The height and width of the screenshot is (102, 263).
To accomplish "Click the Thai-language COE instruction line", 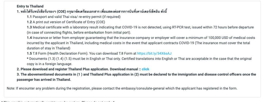I will [x=92, y=12].
